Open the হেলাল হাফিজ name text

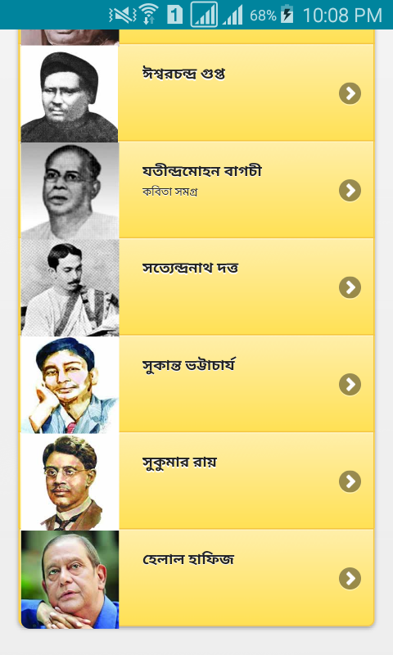pyautogui.click(x=188, y=559)
